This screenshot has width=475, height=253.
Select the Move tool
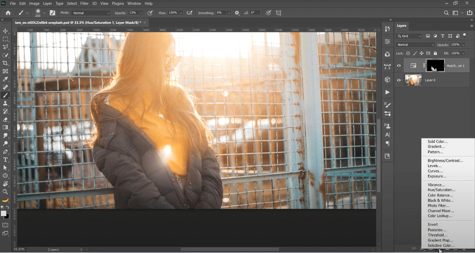5,31
